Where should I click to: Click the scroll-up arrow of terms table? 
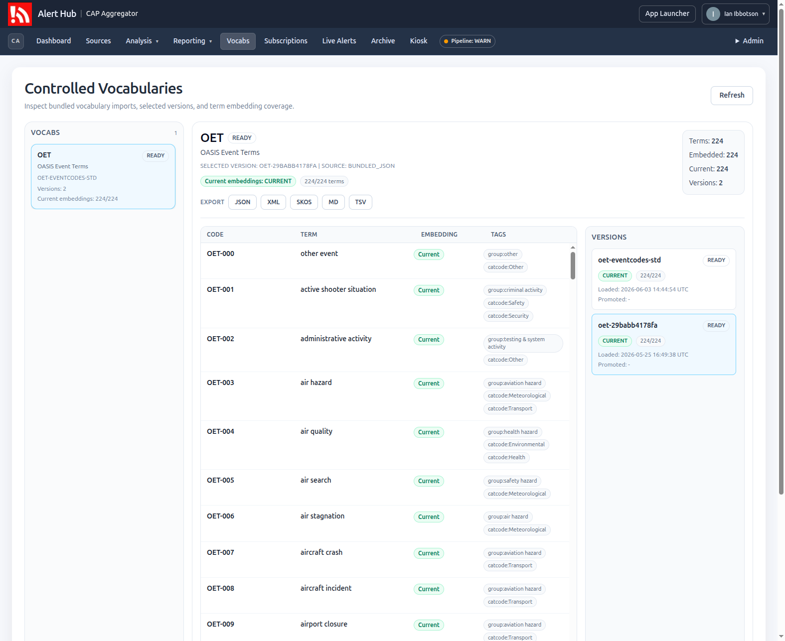(x=573, y=247)
